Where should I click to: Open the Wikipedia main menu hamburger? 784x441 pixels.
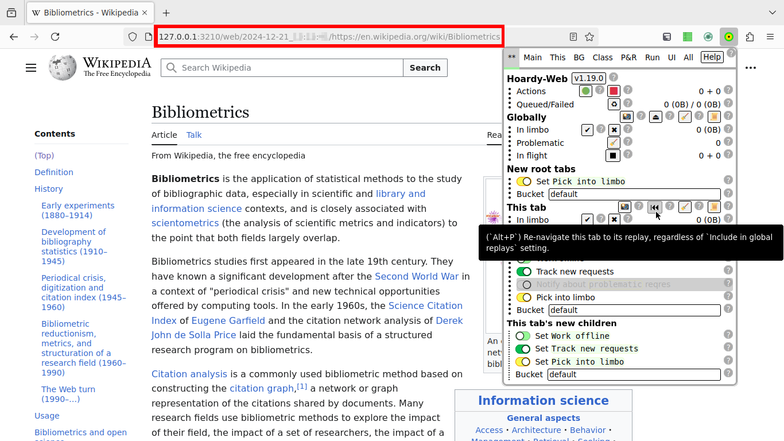31,68
